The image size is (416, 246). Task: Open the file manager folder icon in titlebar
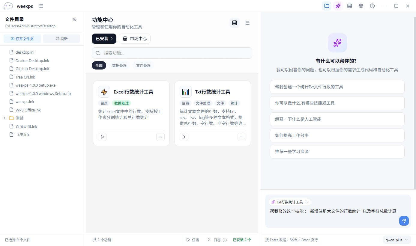pyautogui.click(x=326, y=6)
